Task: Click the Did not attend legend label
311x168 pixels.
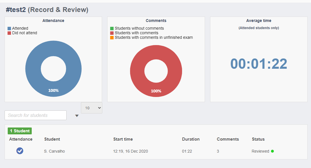Action: coord(25,33)
